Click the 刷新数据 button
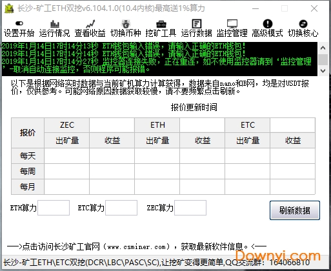 point(295,210)
